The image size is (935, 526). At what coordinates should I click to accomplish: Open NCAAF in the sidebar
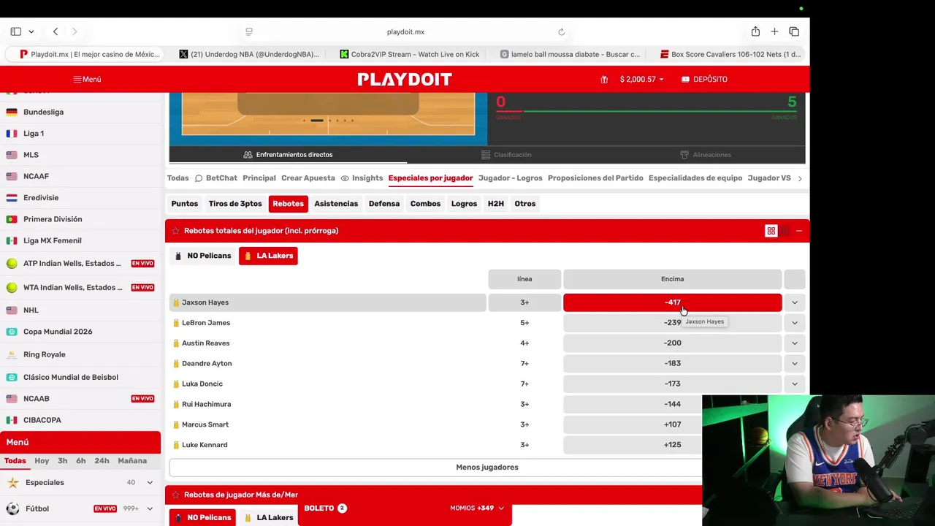[x=36, y=176]
